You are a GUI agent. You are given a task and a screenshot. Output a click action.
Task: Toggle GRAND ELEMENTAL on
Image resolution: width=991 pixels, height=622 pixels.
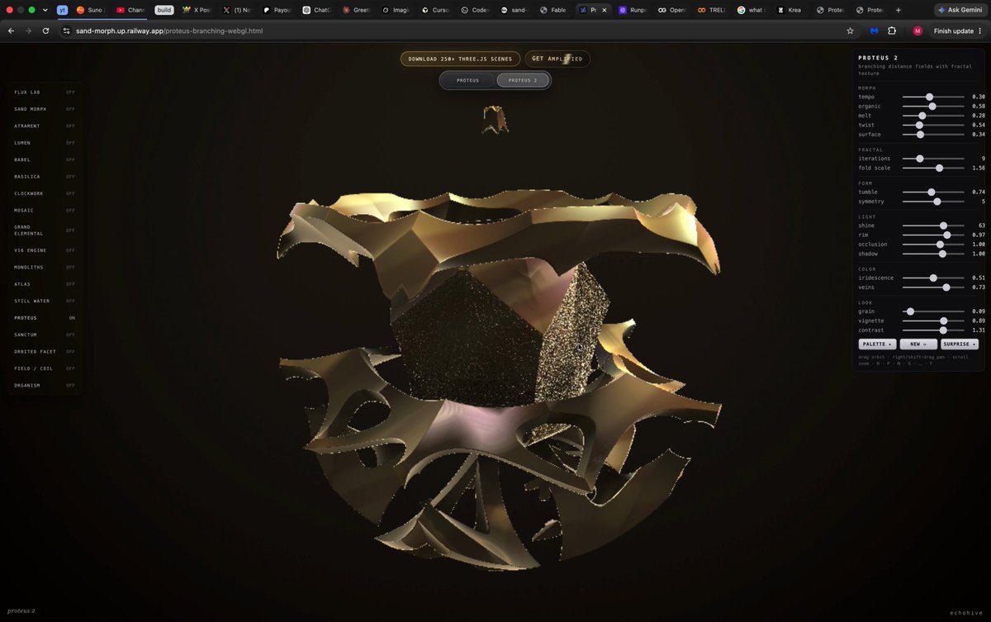pyautogui.click(x=45, y=230)
